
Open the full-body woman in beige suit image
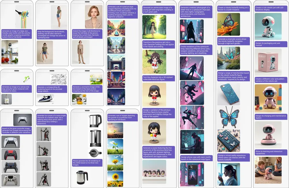pyautogui.click(x=81, y=52)
